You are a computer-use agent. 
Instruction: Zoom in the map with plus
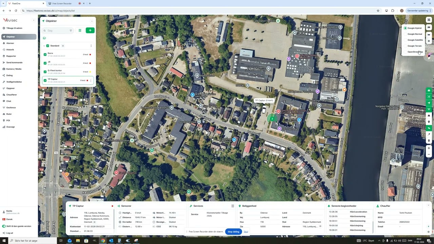[x=429, y=148]
